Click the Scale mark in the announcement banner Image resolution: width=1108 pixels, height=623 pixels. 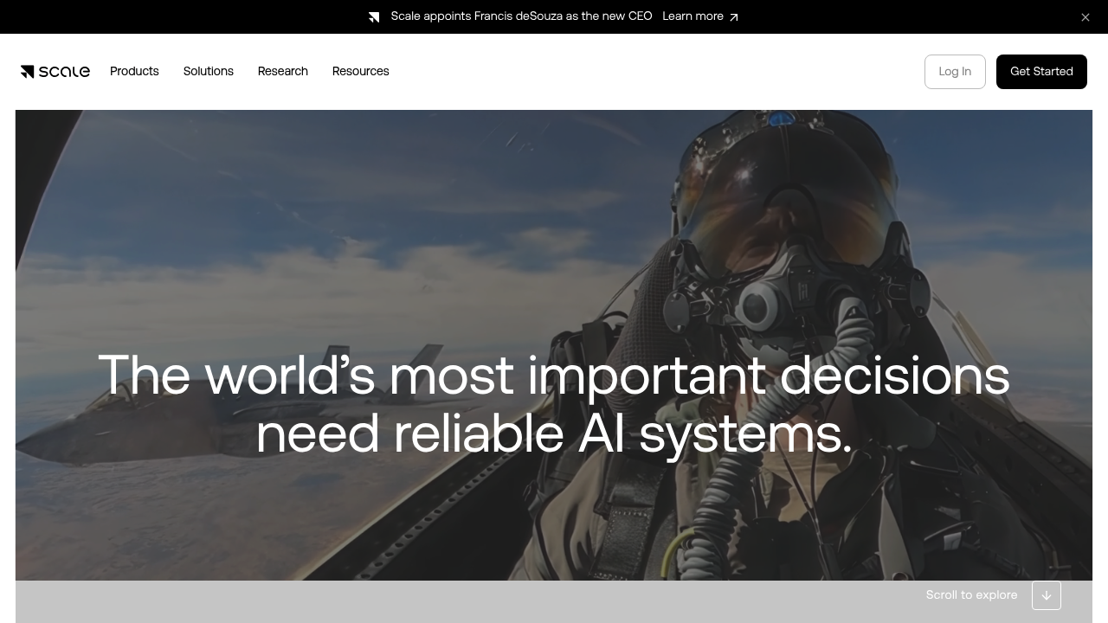[x=374, y=17]
